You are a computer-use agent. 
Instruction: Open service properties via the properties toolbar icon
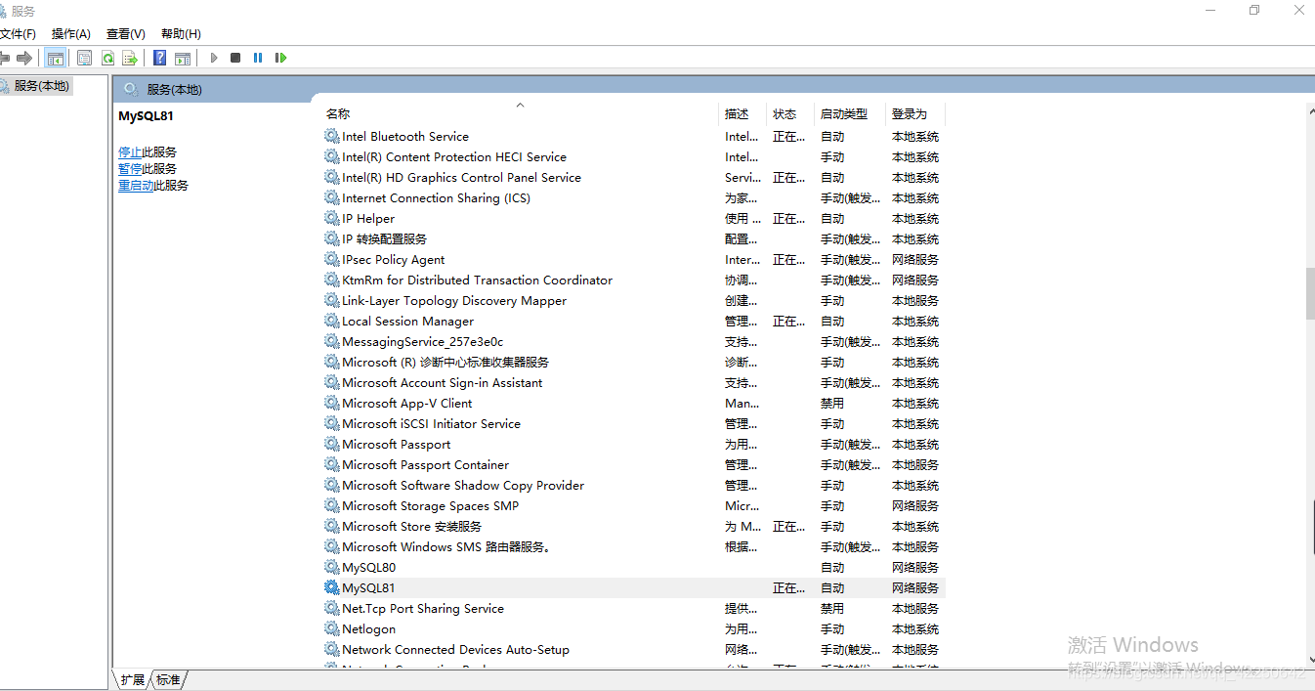click(x=84, y=58)
